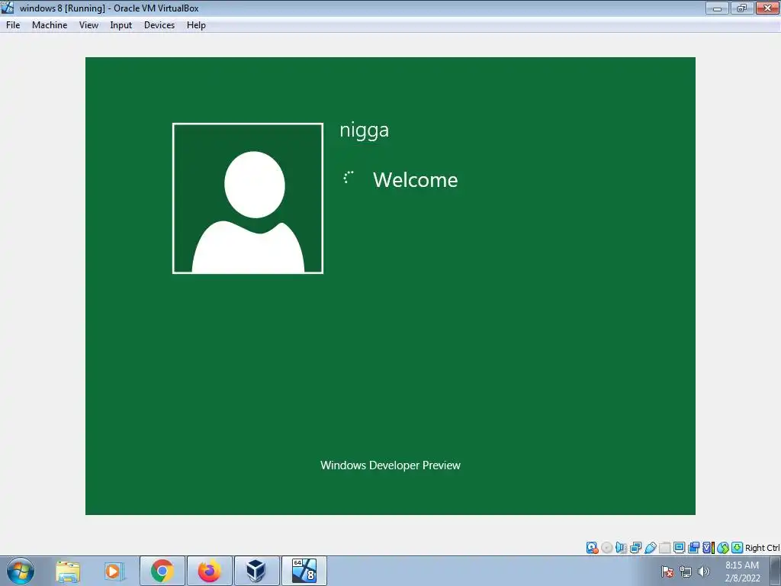Click the shared folders status icon
This screenshot has width=781, height=586.
tap(664, 548)
